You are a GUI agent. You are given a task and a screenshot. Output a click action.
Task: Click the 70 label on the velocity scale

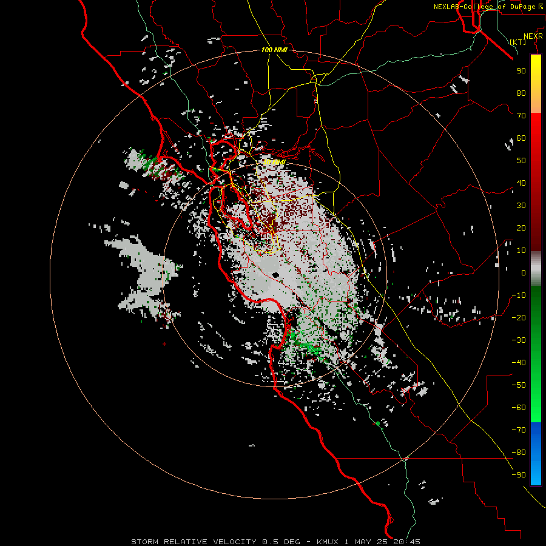[x=521, y=116]
